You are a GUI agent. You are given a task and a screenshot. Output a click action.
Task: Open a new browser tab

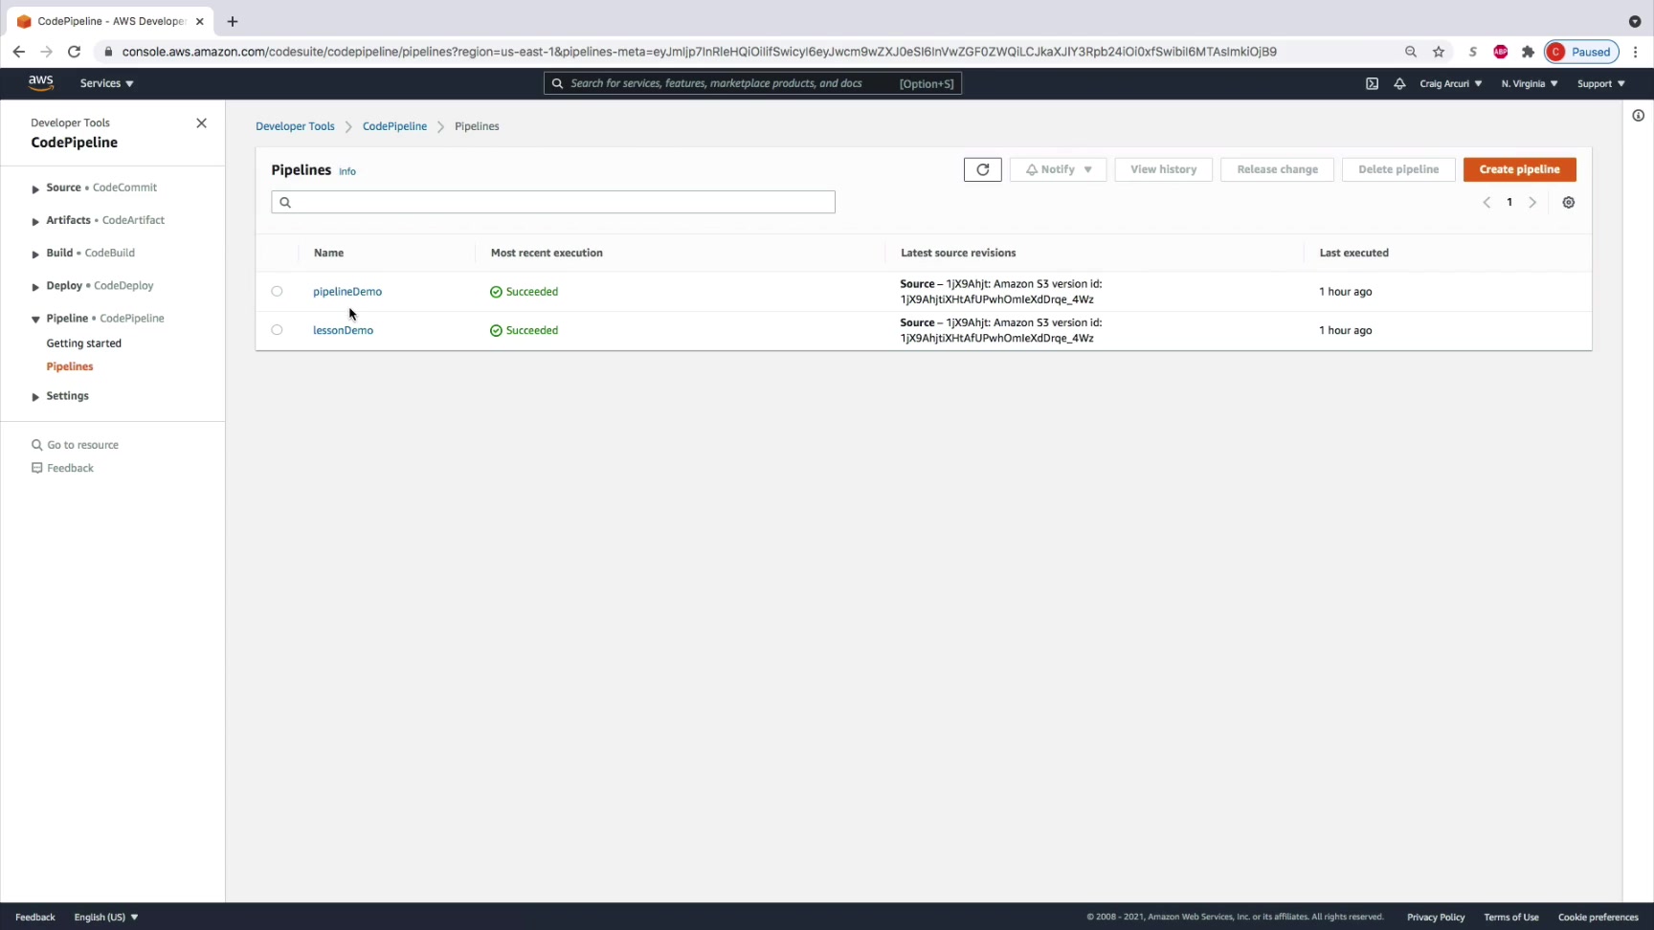click(x=232, y=21)
